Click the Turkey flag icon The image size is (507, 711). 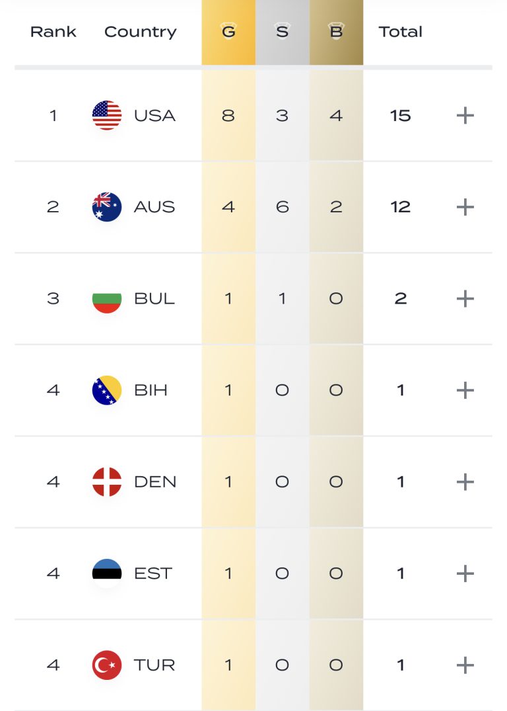click(x=107, y=665)
